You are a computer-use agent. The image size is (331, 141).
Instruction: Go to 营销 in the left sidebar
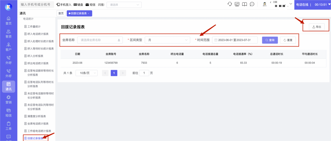tap(9, 100)
